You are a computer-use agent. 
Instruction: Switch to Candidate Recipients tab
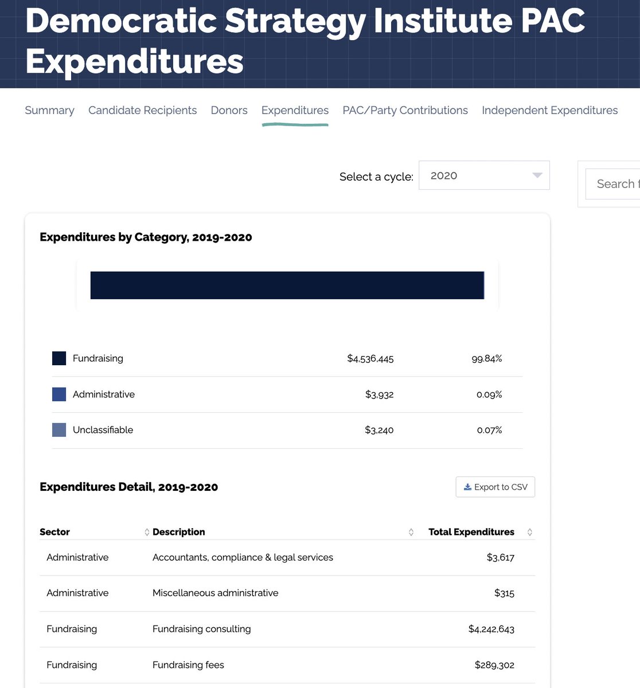pyautogui.click(x=142, y=110)
